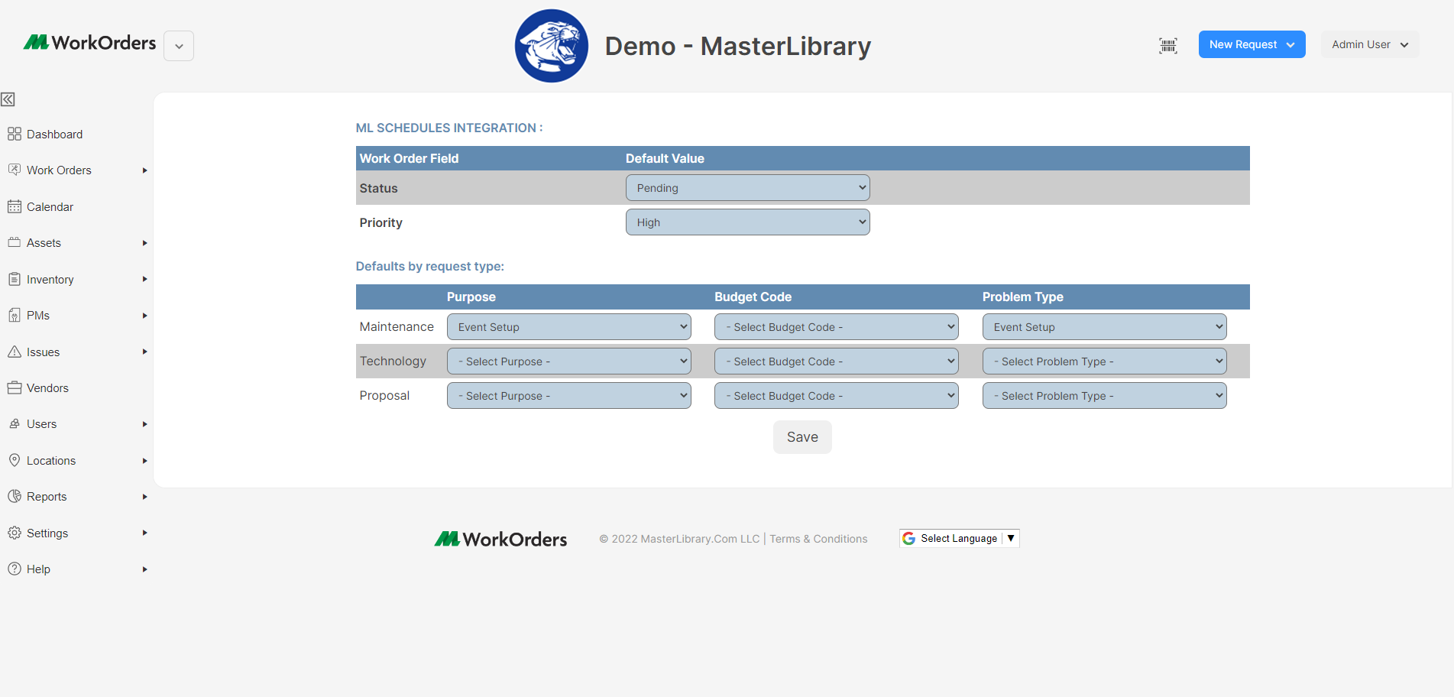Go to Dashboard in the sidebar
1454x697 pixels.
click(x=54, y=135)
